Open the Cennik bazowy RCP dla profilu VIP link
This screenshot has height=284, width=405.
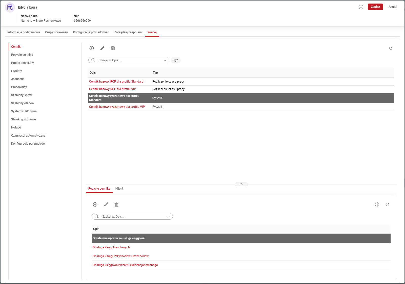pyautogui.click(x=112, y=89)
